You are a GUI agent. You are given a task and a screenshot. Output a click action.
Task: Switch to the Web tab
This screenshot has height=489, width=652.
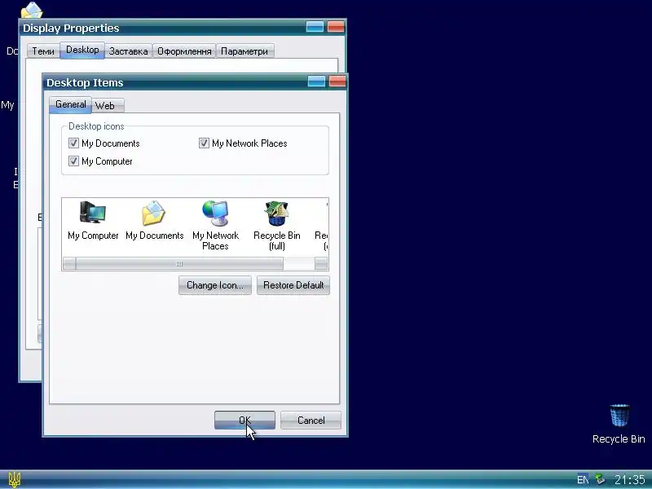coord(108,106)
